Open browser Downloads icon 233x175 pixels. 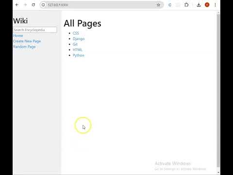199,5
